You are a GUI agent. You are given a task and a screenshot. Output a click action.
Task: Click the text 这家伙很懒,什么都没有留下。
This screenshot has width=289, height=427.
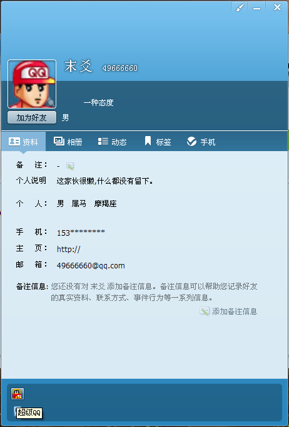105,181
